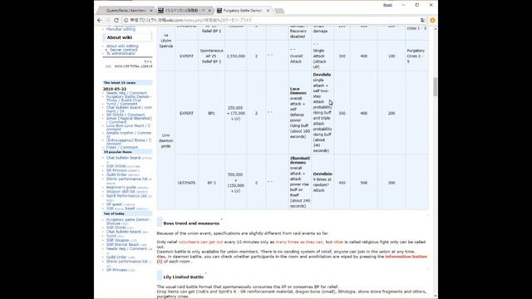This screenshot has height=299, width=532.
Task: Click the favicon of the Purgatory Battle Demon tab
Action: 219,11
